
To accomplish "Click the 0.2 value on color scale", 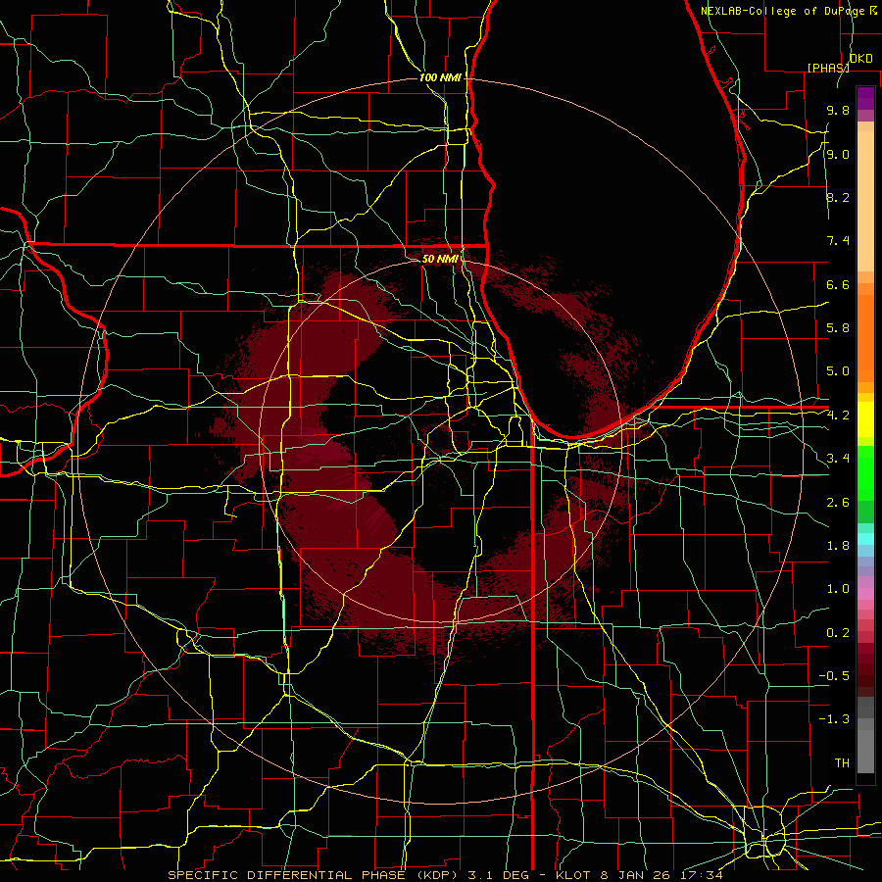I will (x=838, y=633).
